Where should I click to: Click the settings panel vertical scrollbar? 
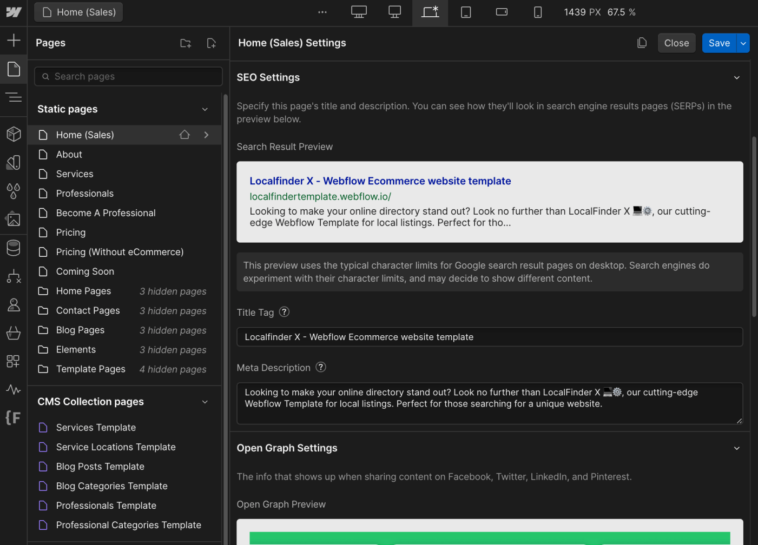pos(754,227)
